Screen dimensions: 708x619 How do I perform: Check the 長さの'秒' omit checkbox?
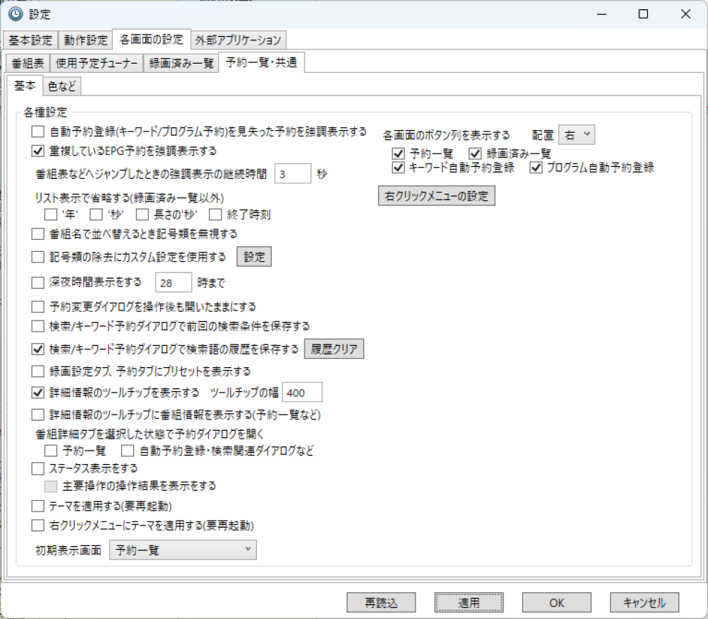coord(142,214)
